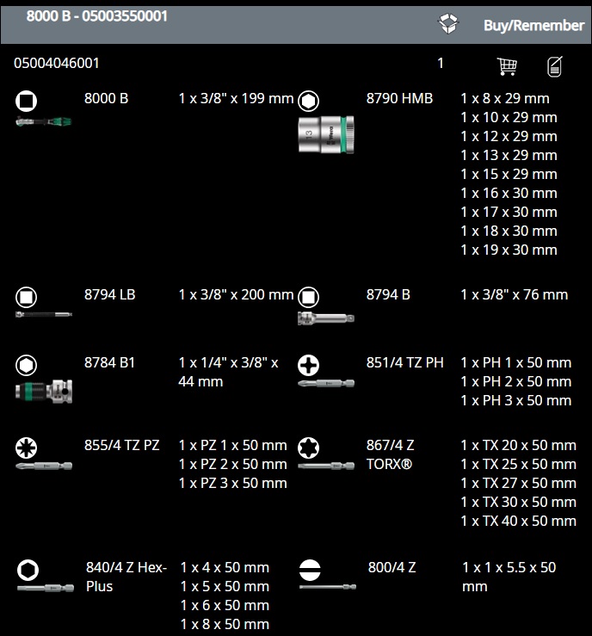Select the 8794 B product name

click(x=388, y=295)
